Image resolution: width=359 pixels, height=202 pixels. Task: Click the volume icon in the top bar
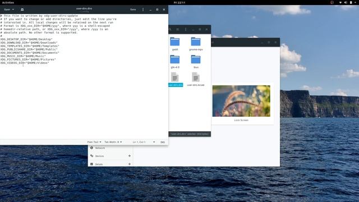point(346,2)
